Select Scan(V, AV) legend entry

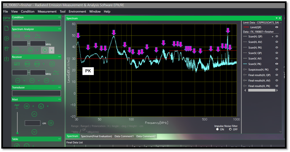(x=255, y=59)
